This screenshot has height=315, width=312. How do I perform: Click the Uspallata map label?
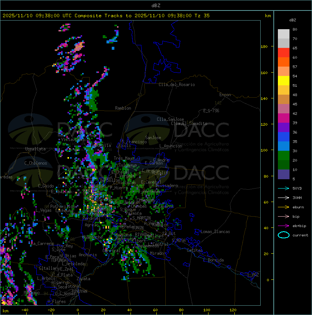coord(35,149)
